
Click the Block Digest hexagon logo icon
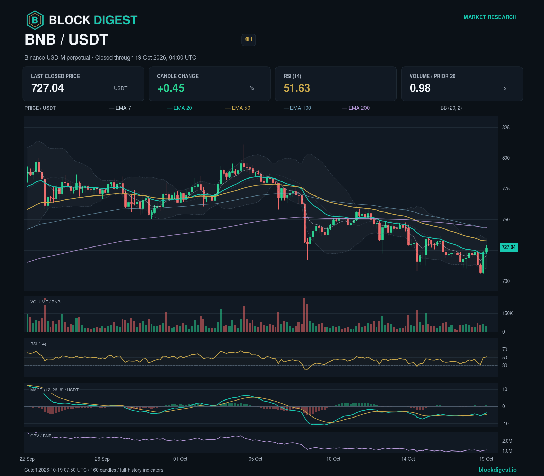click(x=35, y=20)
